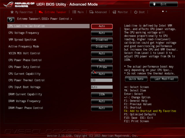This screenshot has height=138, width=185.
Task: Select CPU Current Capability label
Action: click(x=24, y=74)
